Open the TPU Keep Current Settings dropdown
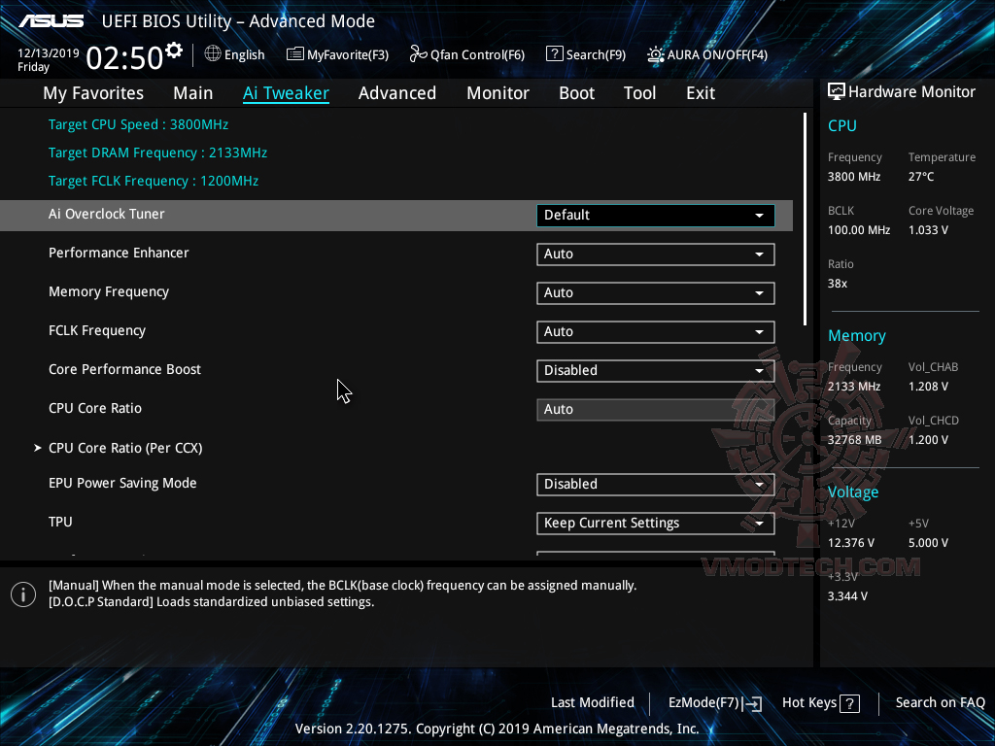The width and height of the screenshot is (995, 746). click(x=656, y=524)
